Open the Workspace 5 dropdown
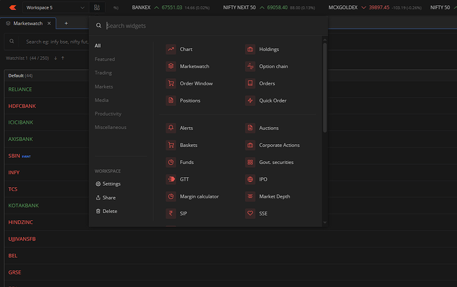The image size is (457, 287). (x=55, y=7)
